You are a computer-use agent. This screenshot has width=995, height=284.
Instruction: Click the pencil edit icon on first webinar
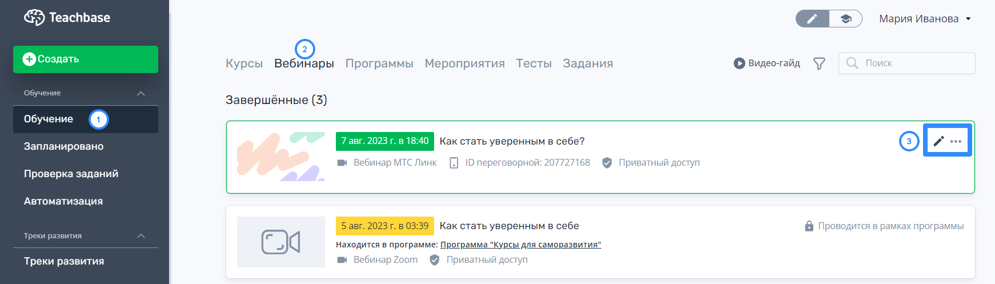tap(938, 141)
